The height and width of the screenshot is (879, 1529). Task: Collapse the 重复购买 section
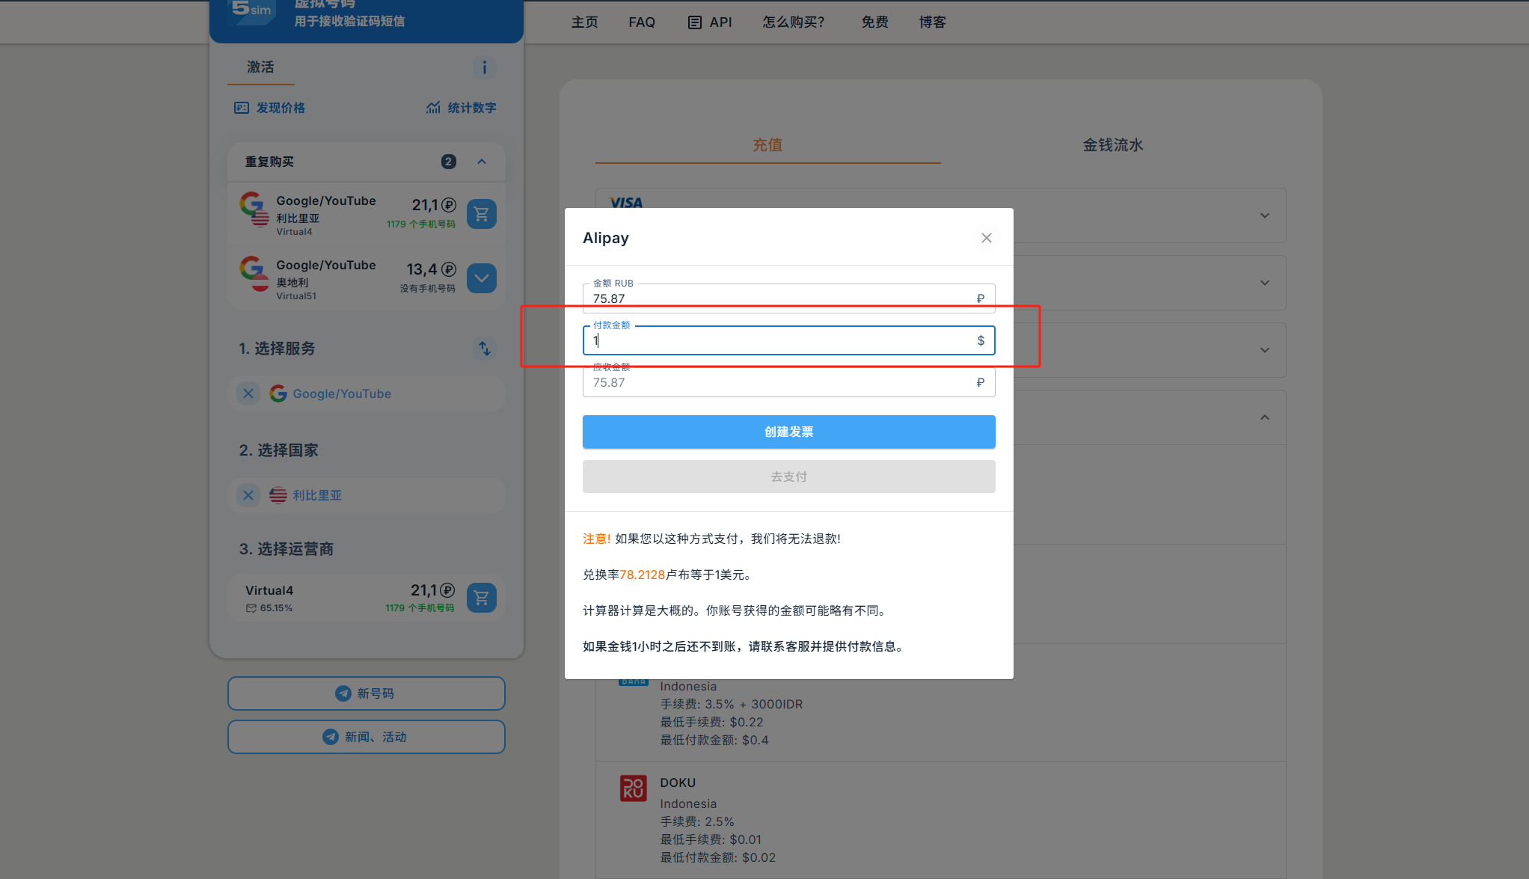click(482, 162)
